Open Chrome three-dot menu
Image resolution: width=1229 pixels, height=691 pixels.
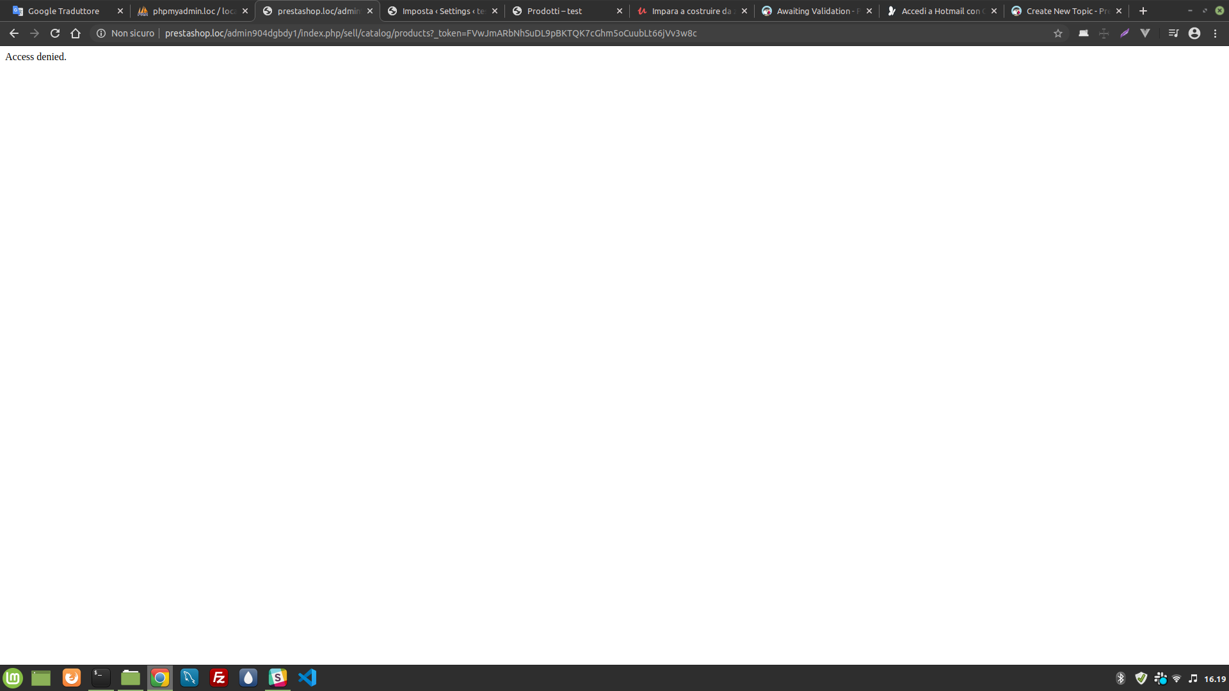pyautogui.click(x=1216, y=33)
